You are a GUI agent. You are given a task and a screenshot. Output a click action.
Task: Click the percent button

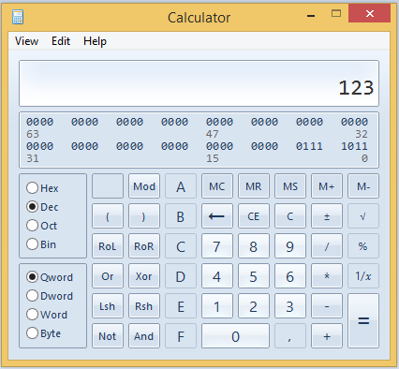click(363, 246)
